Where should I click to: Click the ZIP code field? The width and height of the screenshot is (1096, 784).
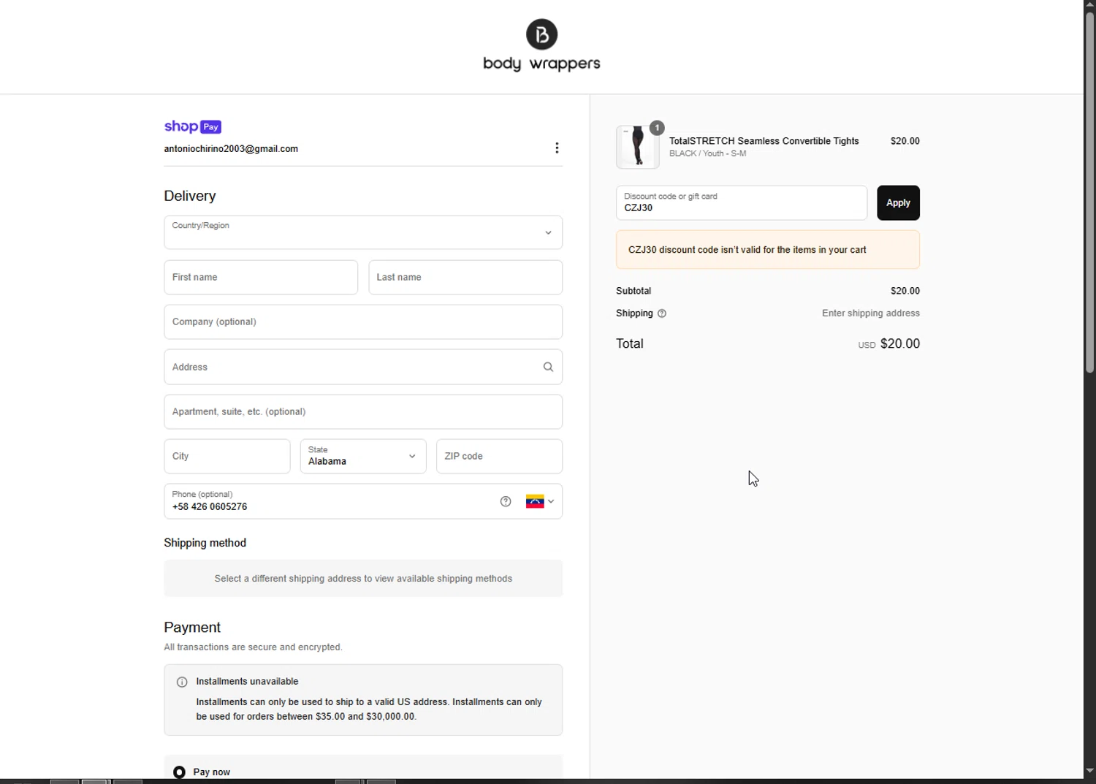tap(499, 456)
